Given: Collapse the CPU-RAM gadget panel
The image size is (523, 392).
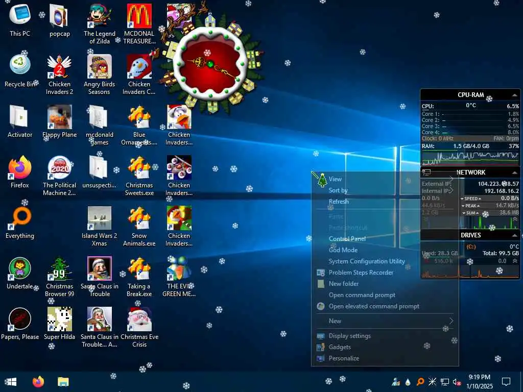Looking at the screenshot, I should point(515,95).
